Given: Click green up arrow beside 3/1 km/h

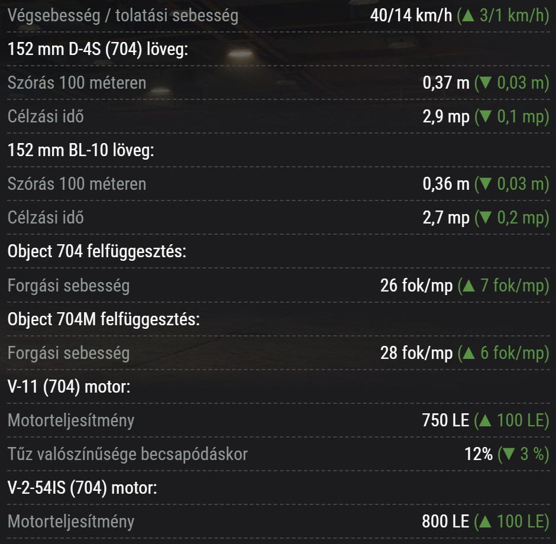Looking at the screenshot, I should click(468, 15).
